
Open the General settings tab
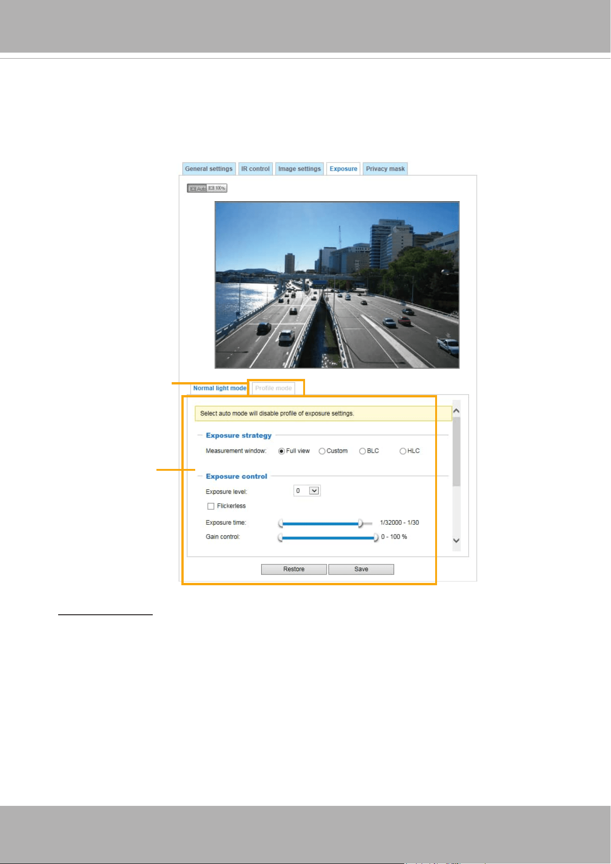(209, 169)
